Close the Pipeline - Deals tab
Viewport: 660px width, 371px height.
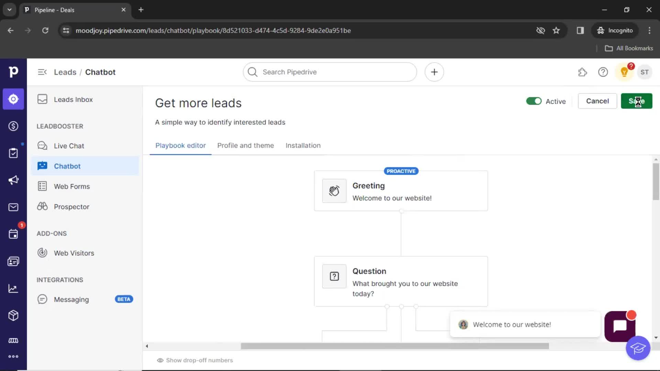[123, 10]
